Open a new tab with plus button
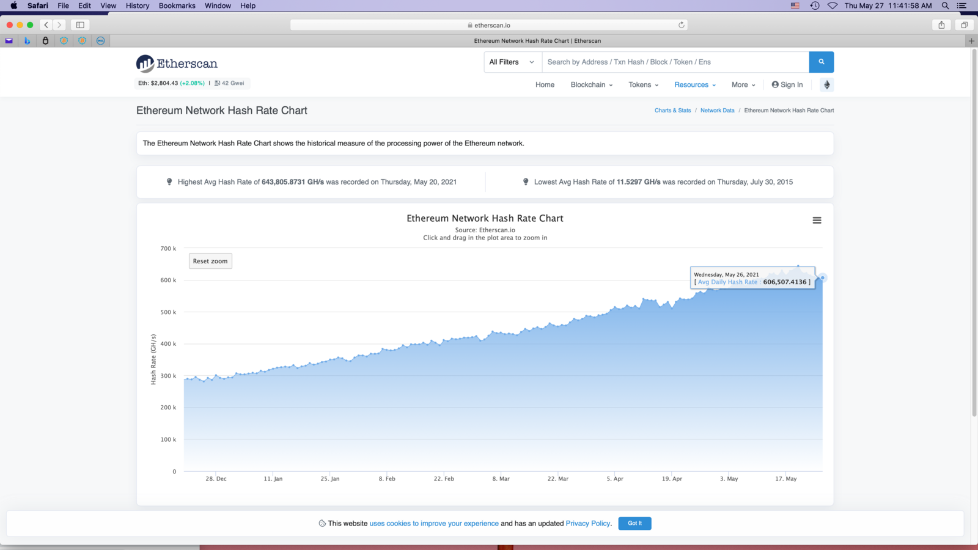 pyautogui.click(x=971, y=41)
